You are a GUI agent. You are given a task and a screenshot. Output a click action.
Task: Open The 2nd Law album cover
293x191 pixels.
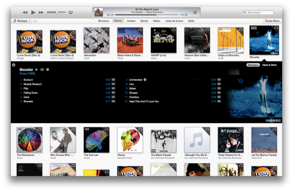96,140
